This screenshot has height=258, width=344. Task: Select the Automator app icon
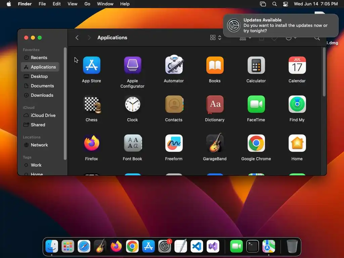(x=174, y=64)
